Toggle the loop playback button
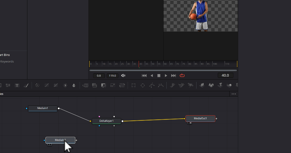 tap(182, 75)
